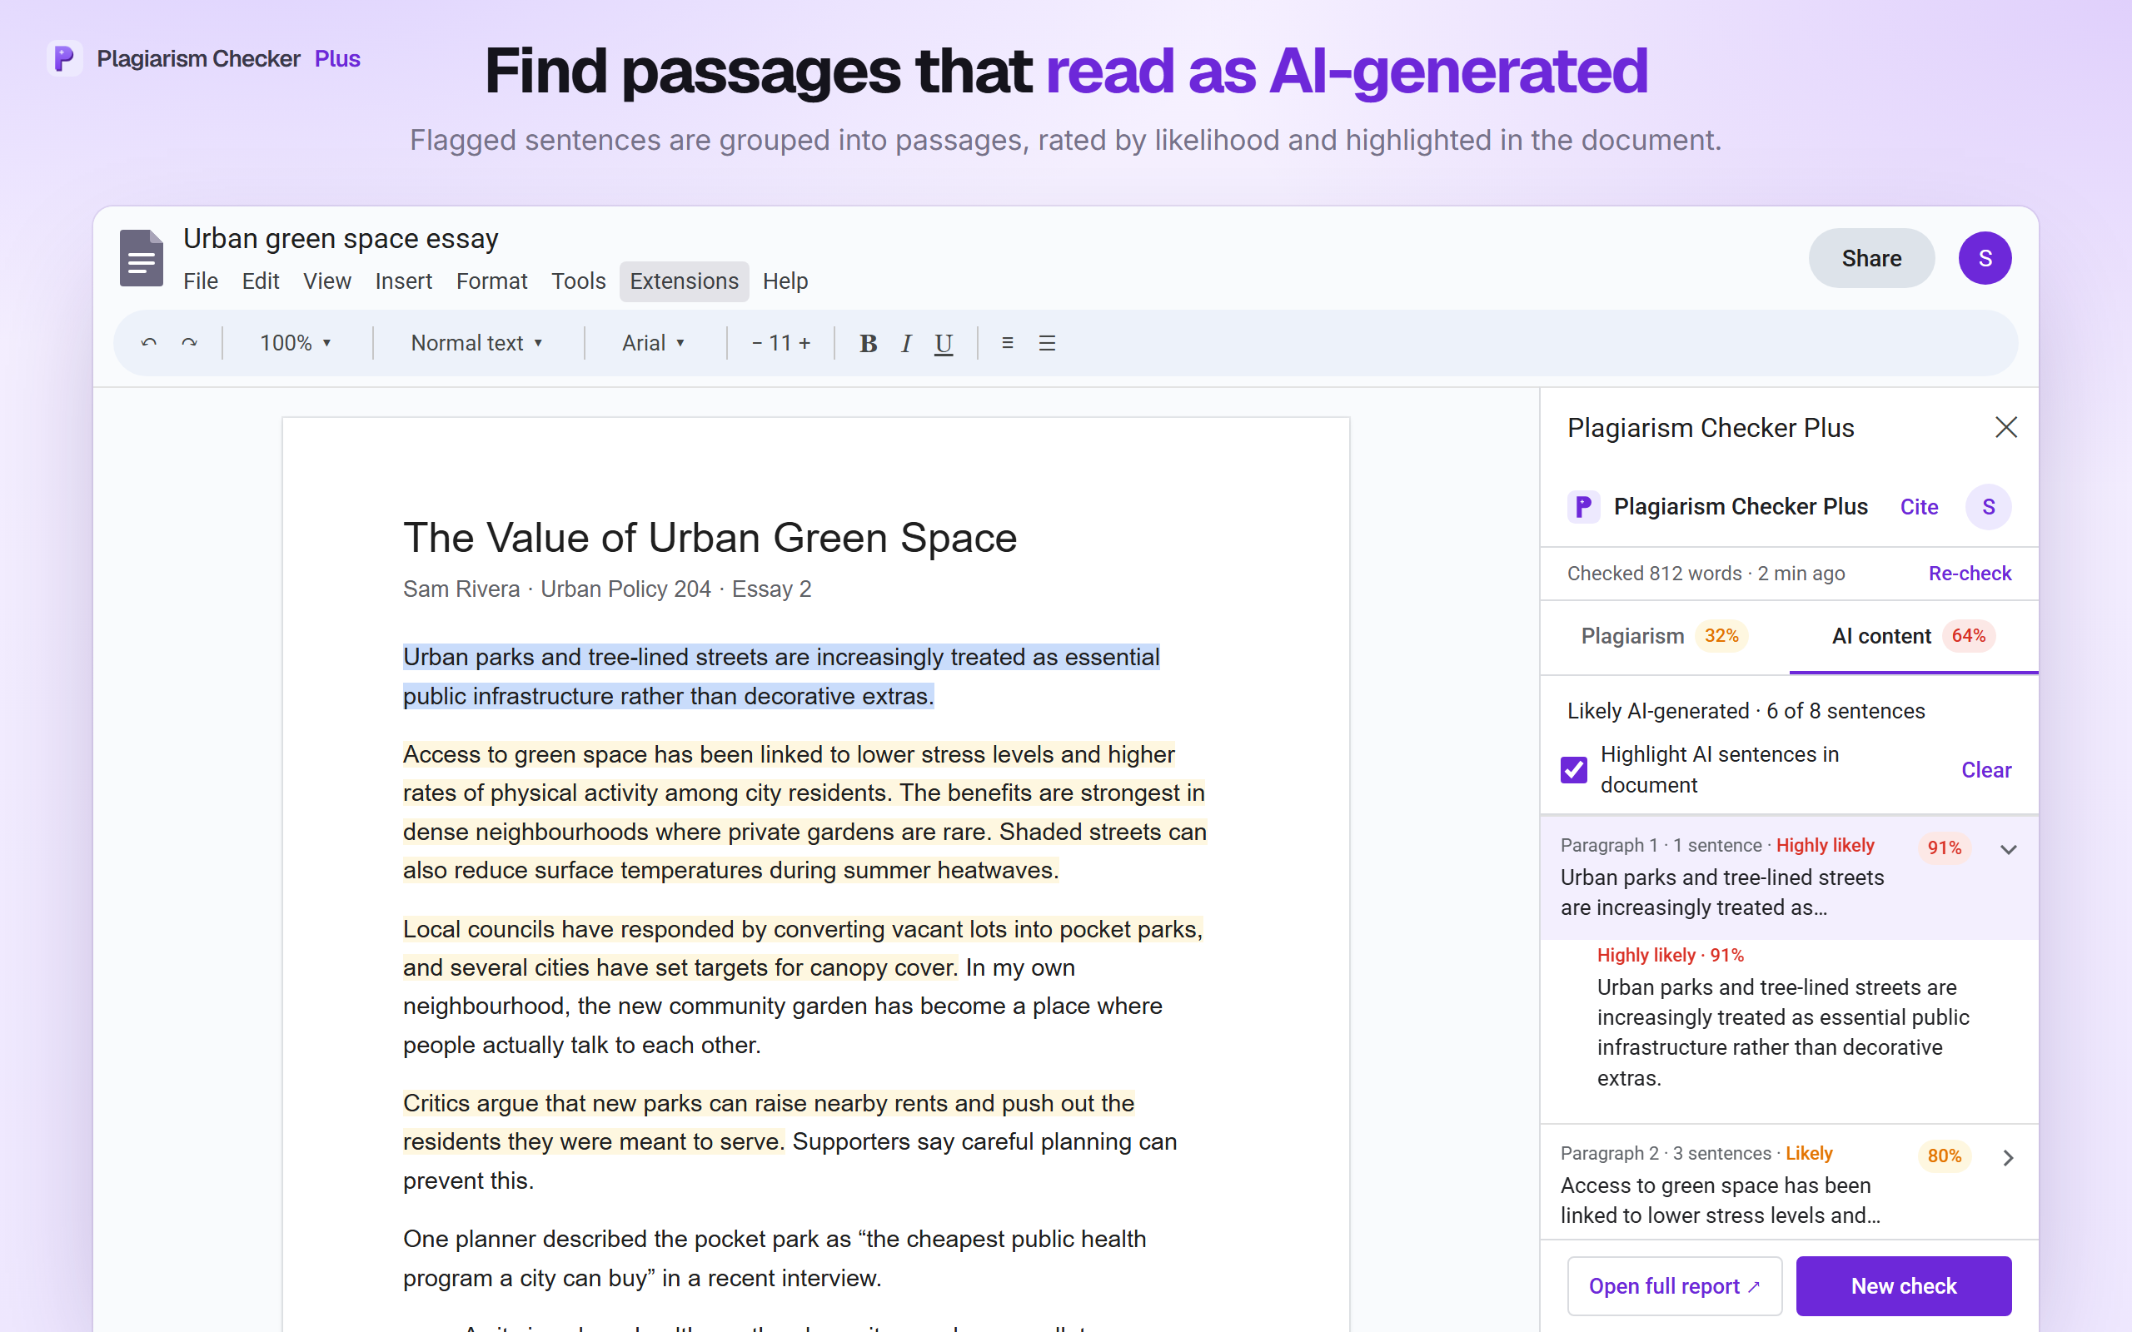Click Likely AI-generated · 6 of 8 sentences
This screenshot has width=2132, height=1332.
1746,711
